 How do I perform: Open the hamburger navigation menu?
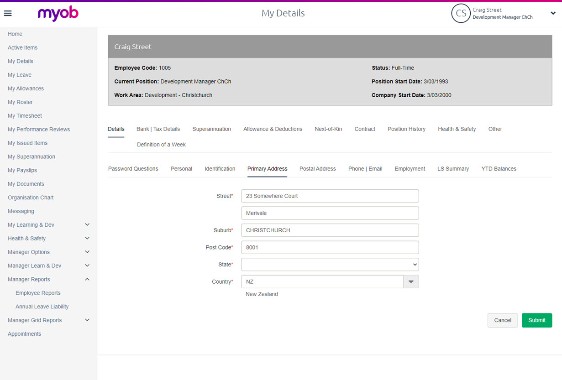click(x=8, y=13)
